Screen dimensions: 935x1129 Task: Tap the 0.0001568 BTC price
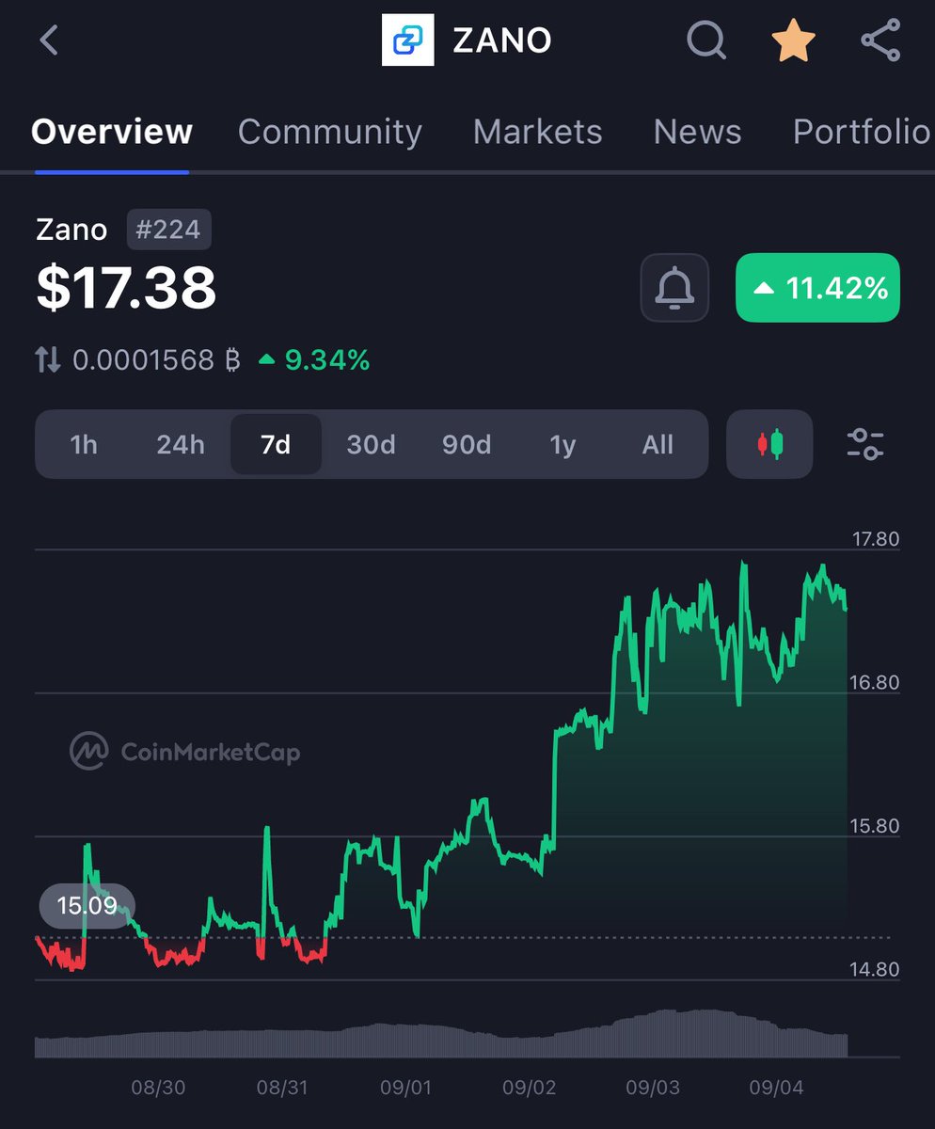pos(156,359)
